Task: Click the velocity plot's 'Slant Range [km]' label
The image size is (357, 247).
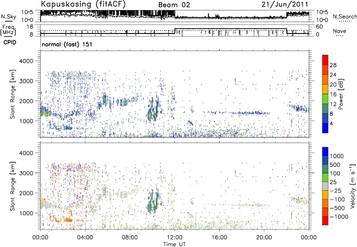Action: click(x=12, y=186)
